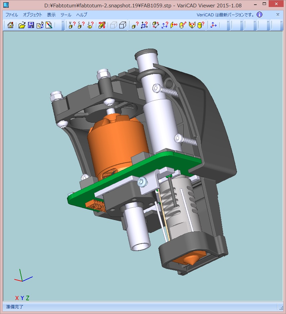This screenshot has width=286, height=314.
Task: Click the file convert icon beside Save
Action: tap(40, 25)
